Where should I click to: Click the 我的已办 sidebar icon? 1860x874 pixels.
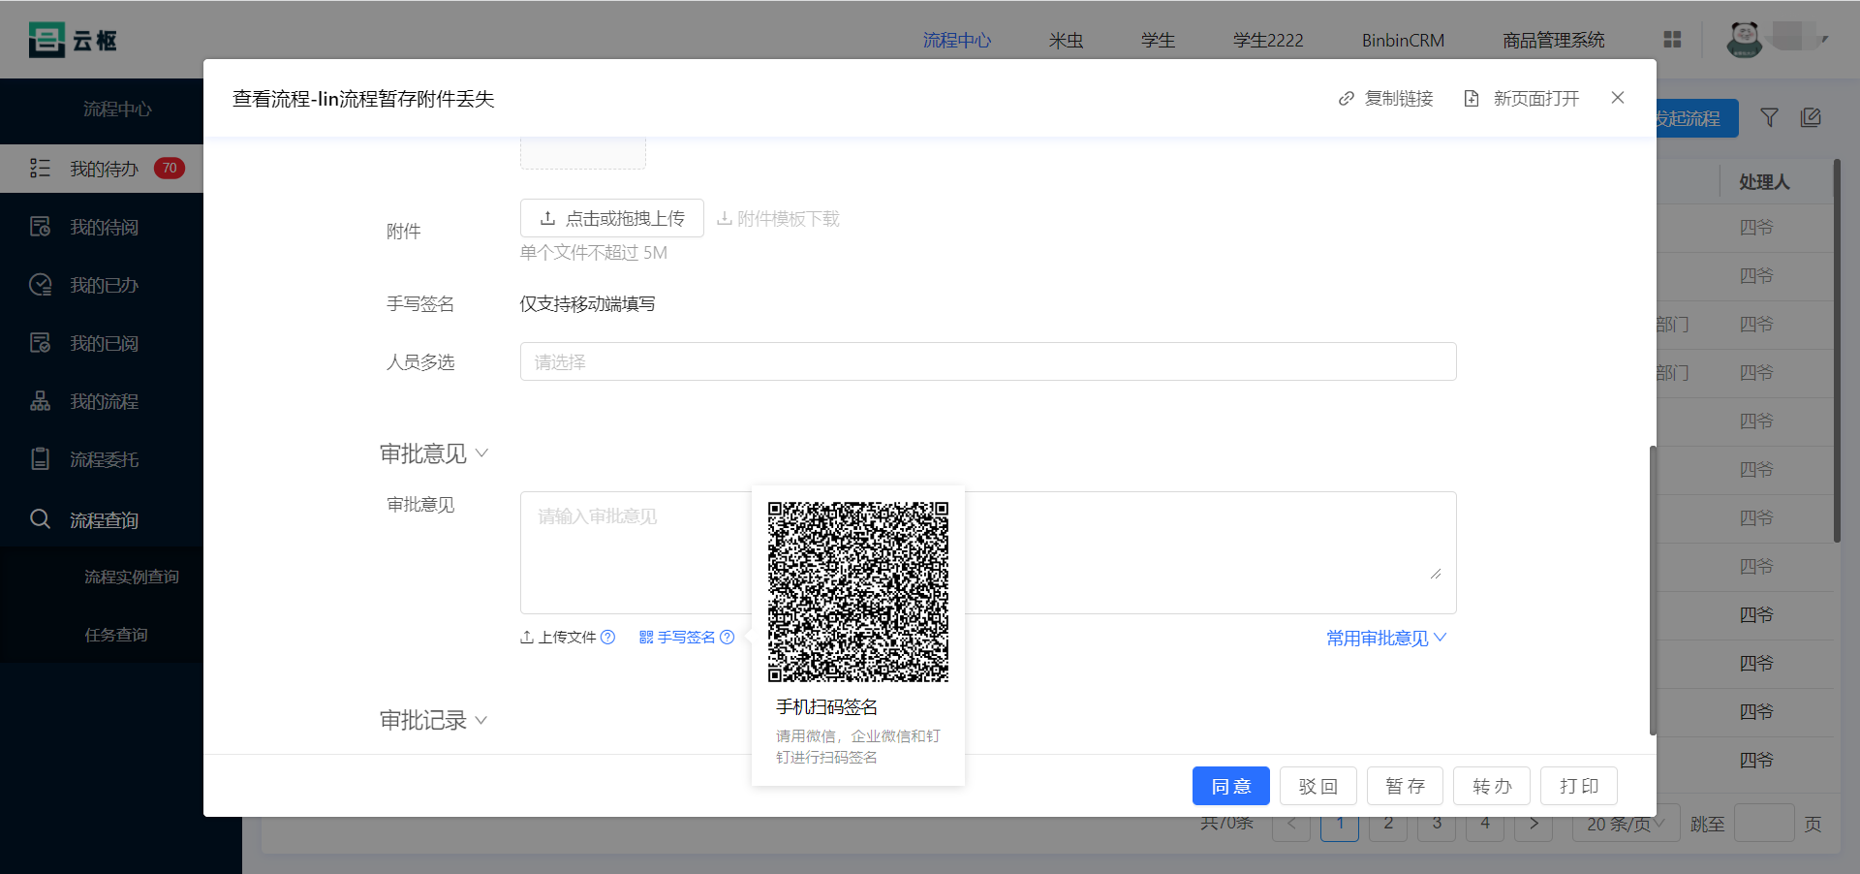(x=40, y=285)
